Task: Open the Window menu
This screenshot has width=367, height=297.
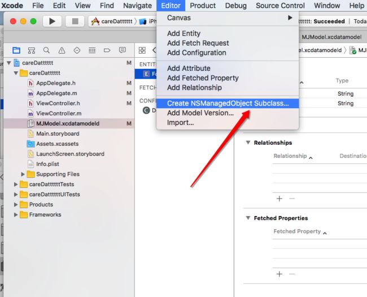Action: click(x=327, y=6)
